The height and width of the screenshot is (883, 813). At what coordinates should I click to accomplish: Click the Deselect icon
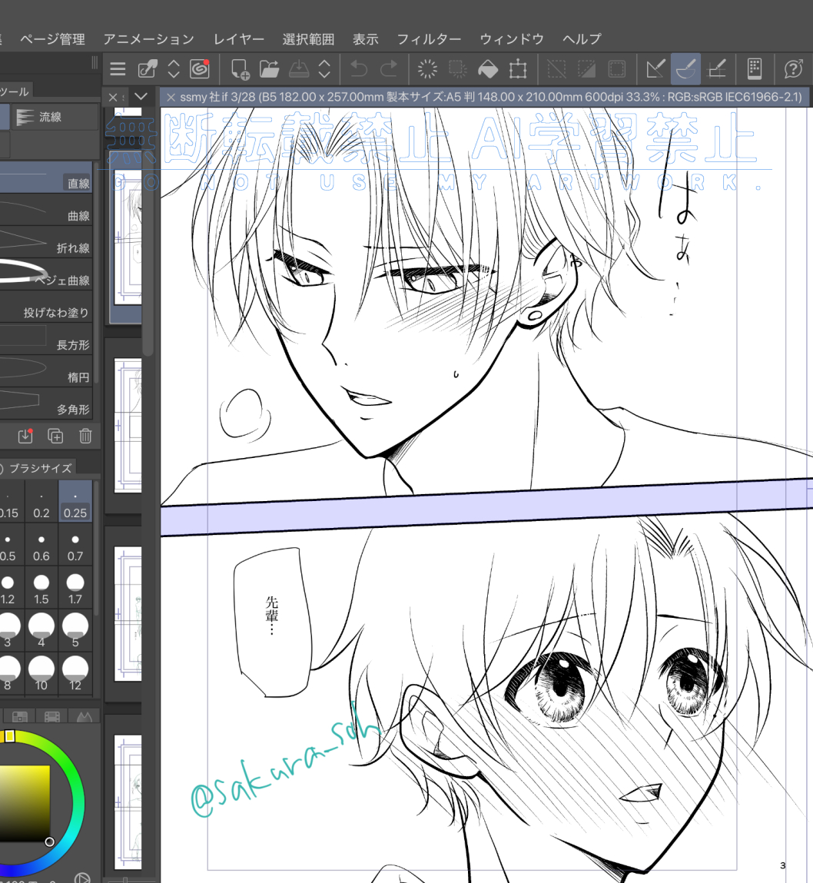[556, 69]
